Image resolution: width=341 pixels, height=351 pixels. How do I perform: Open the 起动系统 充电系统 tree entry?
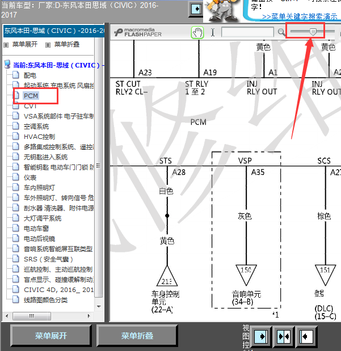click(58, 86)
